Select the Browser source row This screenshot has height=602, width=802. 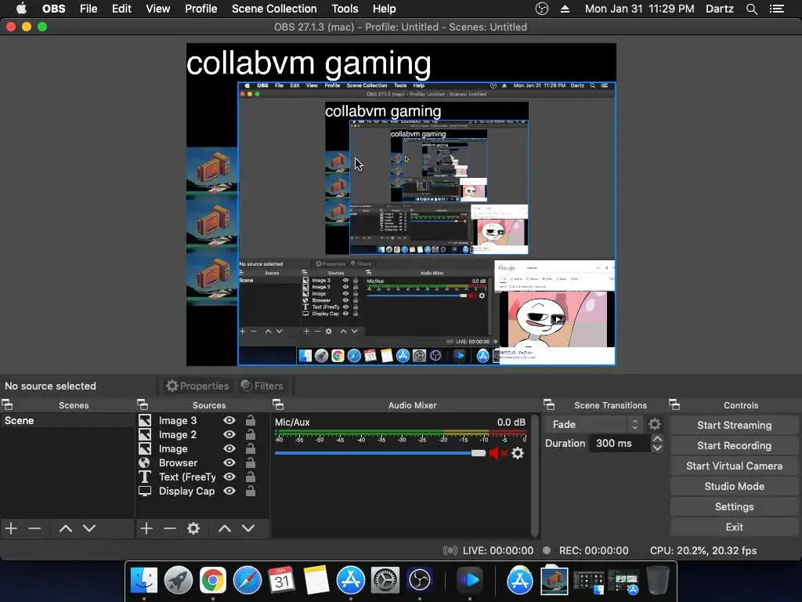click(203, 462)
